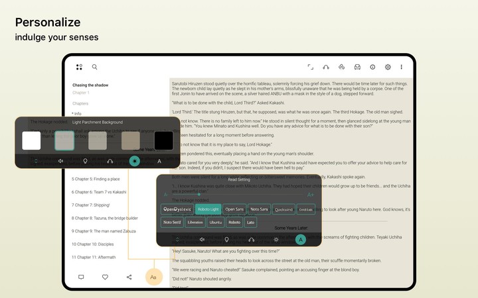Click the comment icon at bottom left
The width and height of the screenshot is (478, 298).
point(81,277)
